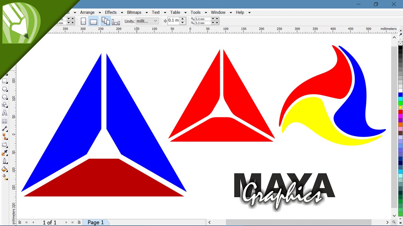The height and width of the screenshot is (226, 403).
Task: Pick the blue palette swatch
Action: coord(400,94)
